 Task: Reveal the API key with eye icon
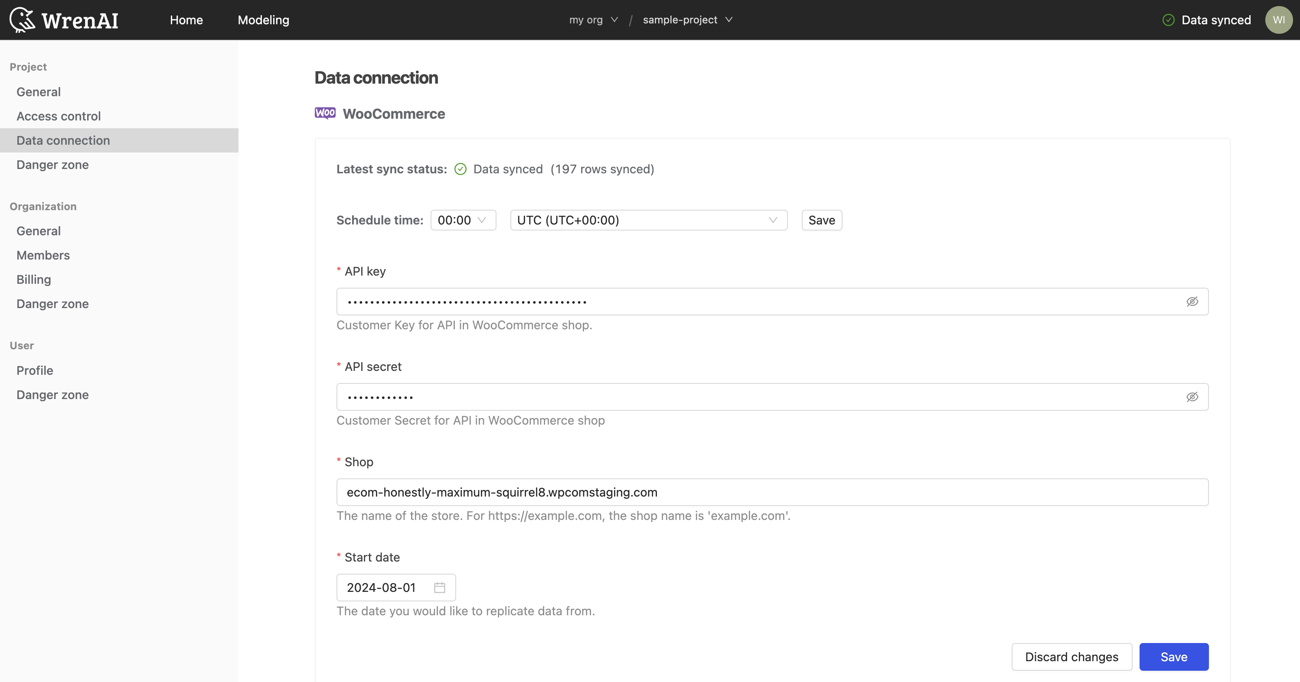pyautogui.click(x=1192, y=302)
